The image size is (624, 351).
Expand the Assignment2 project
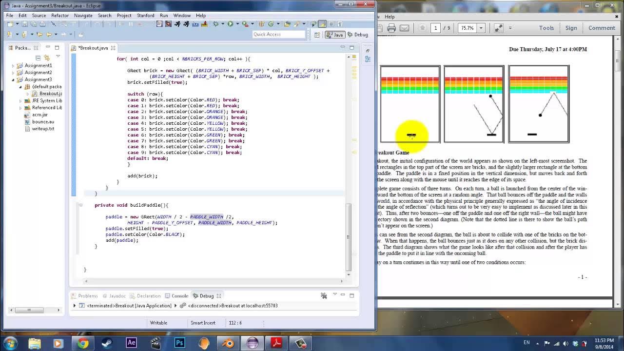point(13,73)
